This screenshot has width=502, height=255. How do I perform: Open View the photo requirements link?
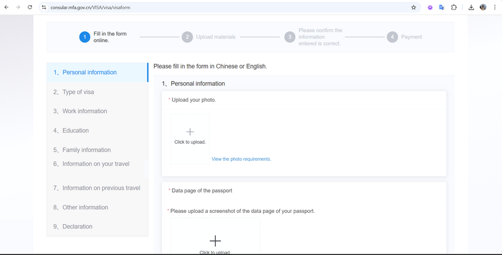click(241, 159)
